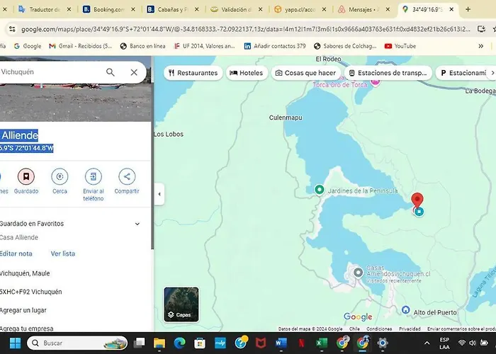Open Excel from taskbar
496x354 pixels.
[322, 343]
